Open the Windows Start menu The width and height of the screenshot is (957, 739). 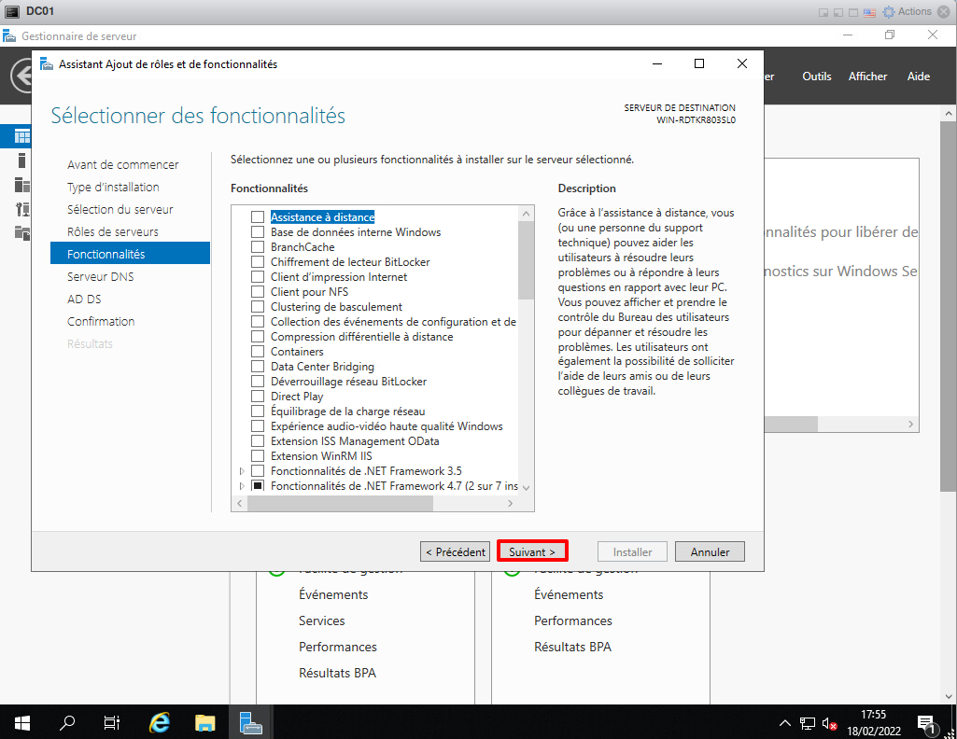[x=22, y=722]
